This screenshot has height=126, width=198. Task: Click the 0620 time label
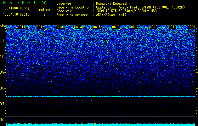191,27
